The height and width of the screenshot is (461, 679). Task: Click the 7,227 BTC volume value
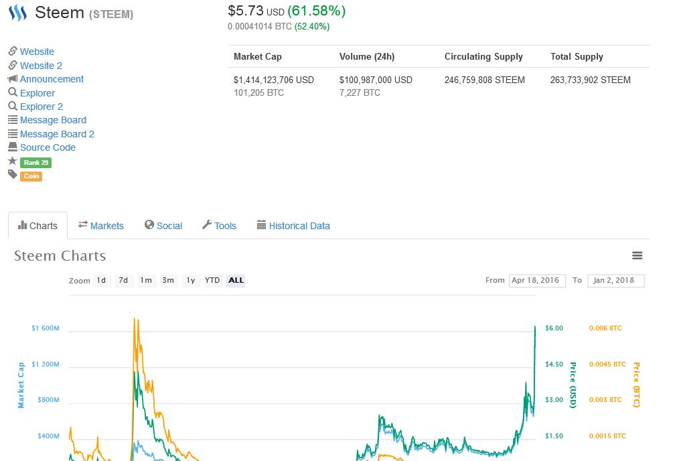tap(360, 92)
